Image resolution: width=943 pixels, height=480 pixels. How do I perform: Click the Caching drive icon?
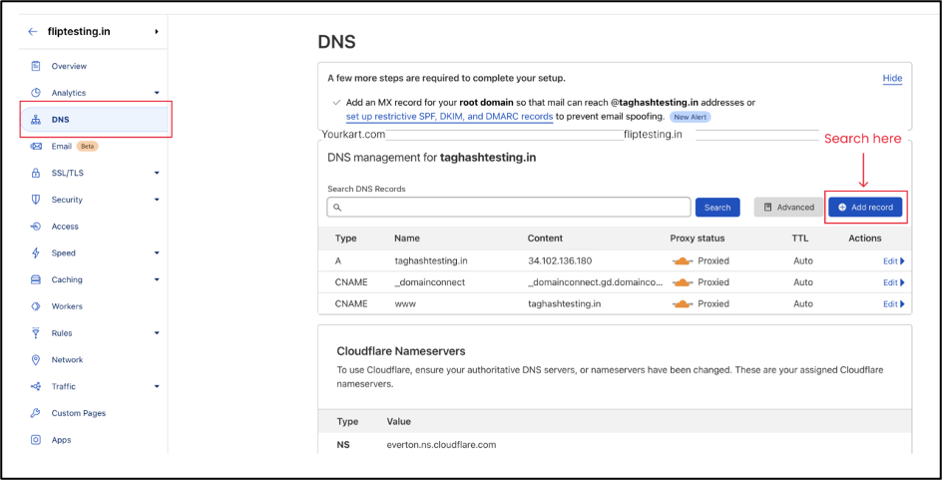pos(36,279)
